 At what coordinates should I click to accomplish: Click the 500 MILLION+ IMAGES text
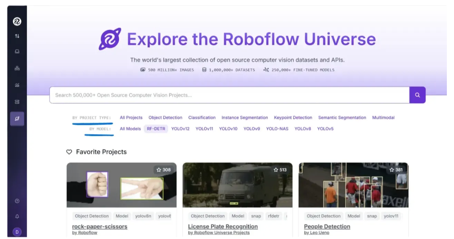point(171,70)
